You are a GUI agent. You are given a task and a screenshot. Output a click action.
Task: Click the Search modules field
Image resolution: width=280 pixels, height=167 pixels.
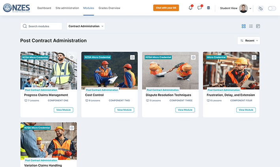41,26
